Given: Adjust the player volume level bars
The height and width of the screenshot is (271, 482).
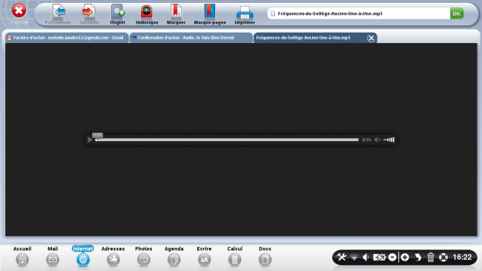Looking at the screenshot, I should point(389,140).
